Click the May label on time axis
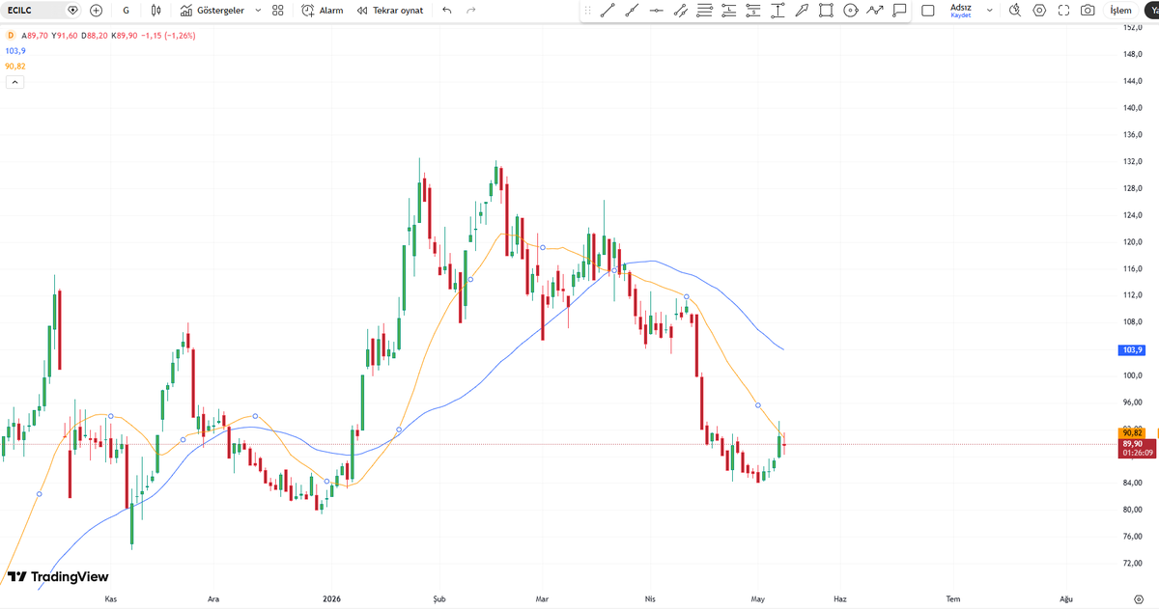Screen dimensions: 1159x610 [757, 598]
